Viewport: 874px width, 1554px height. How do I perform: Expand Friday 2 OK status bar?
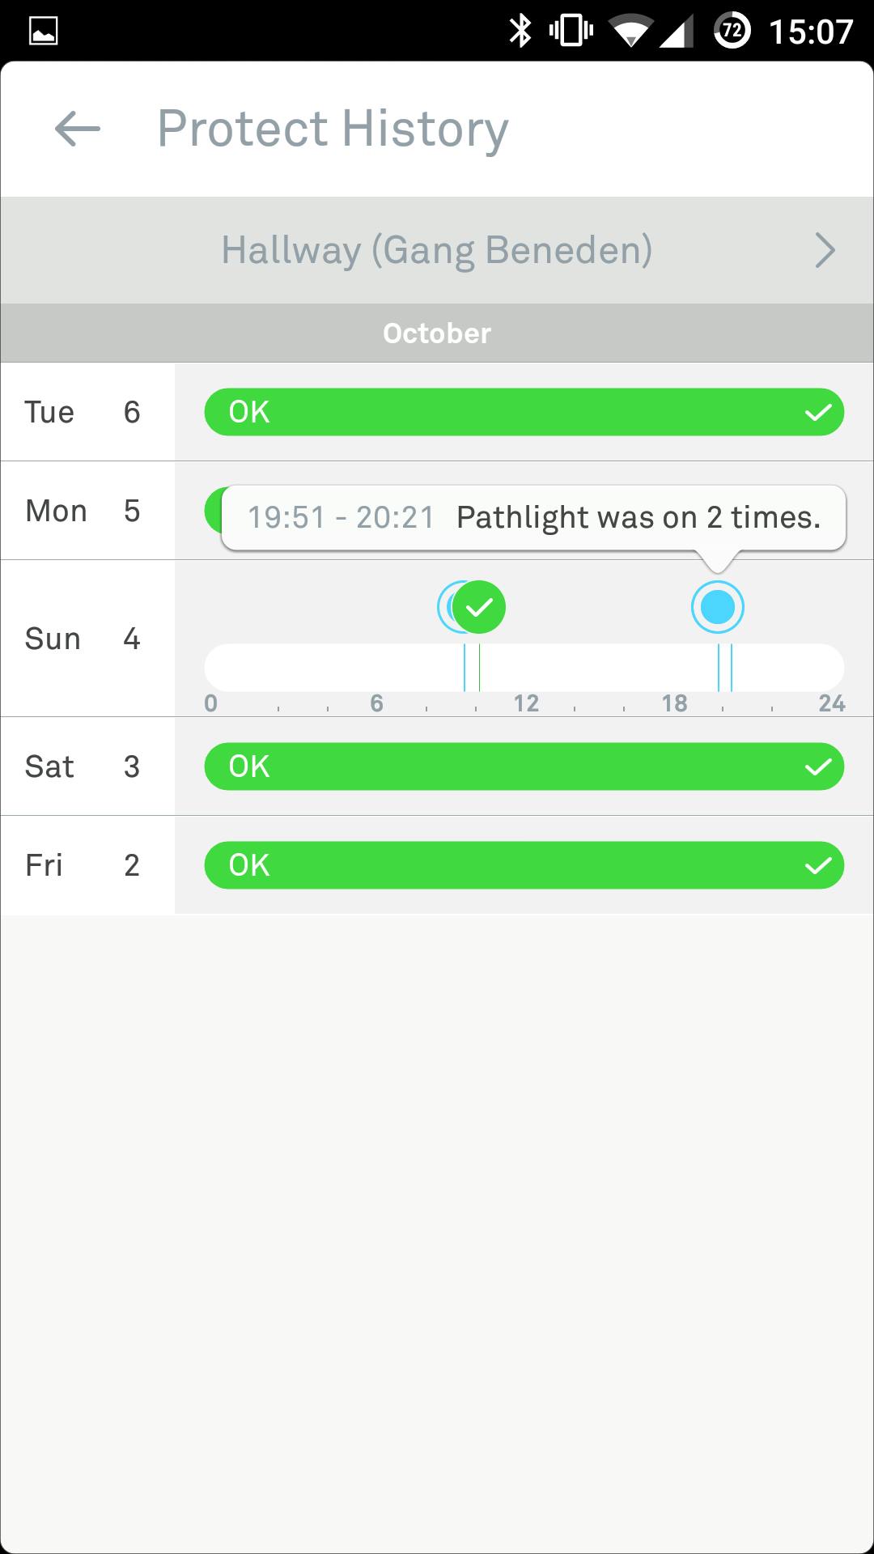[x=523, y=865]
